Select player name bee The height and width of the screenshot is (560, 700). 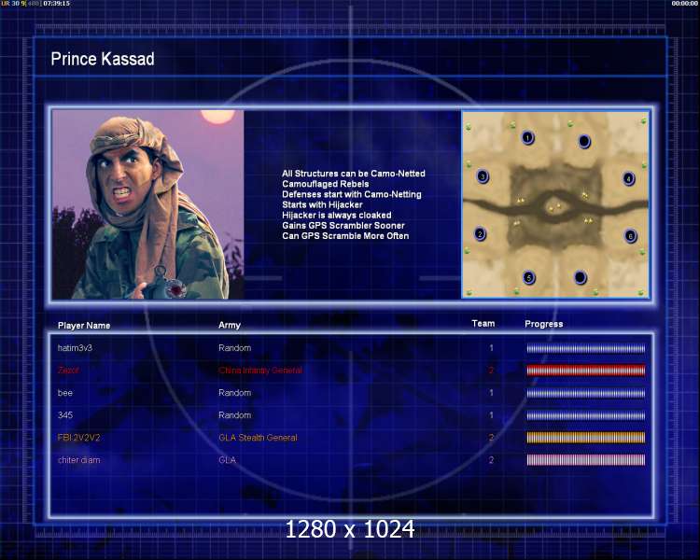[65, 393]
